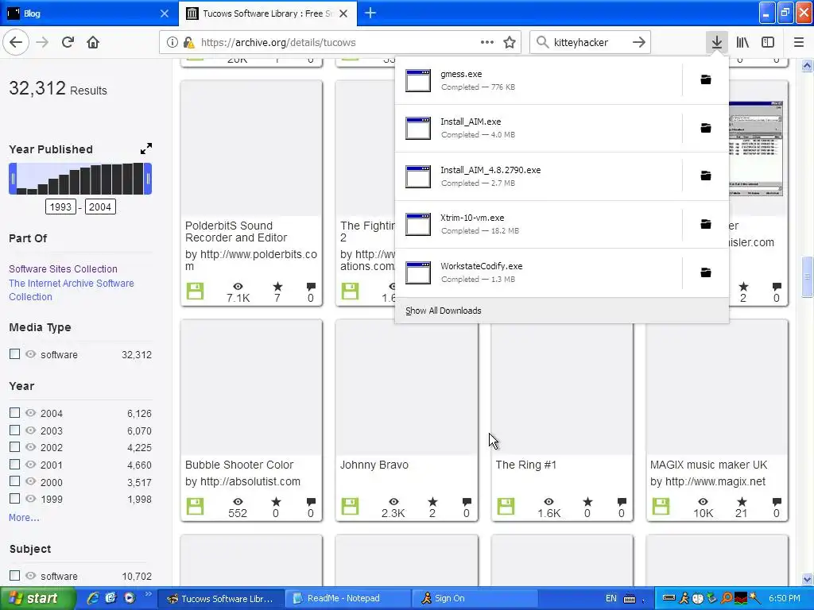Check the 1999 year filter

tap(14, 499)
